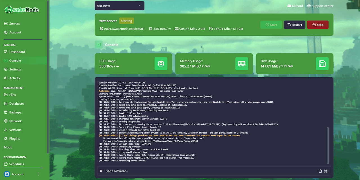Visit the Support center link
360x180 pixels.
[320, 6]
